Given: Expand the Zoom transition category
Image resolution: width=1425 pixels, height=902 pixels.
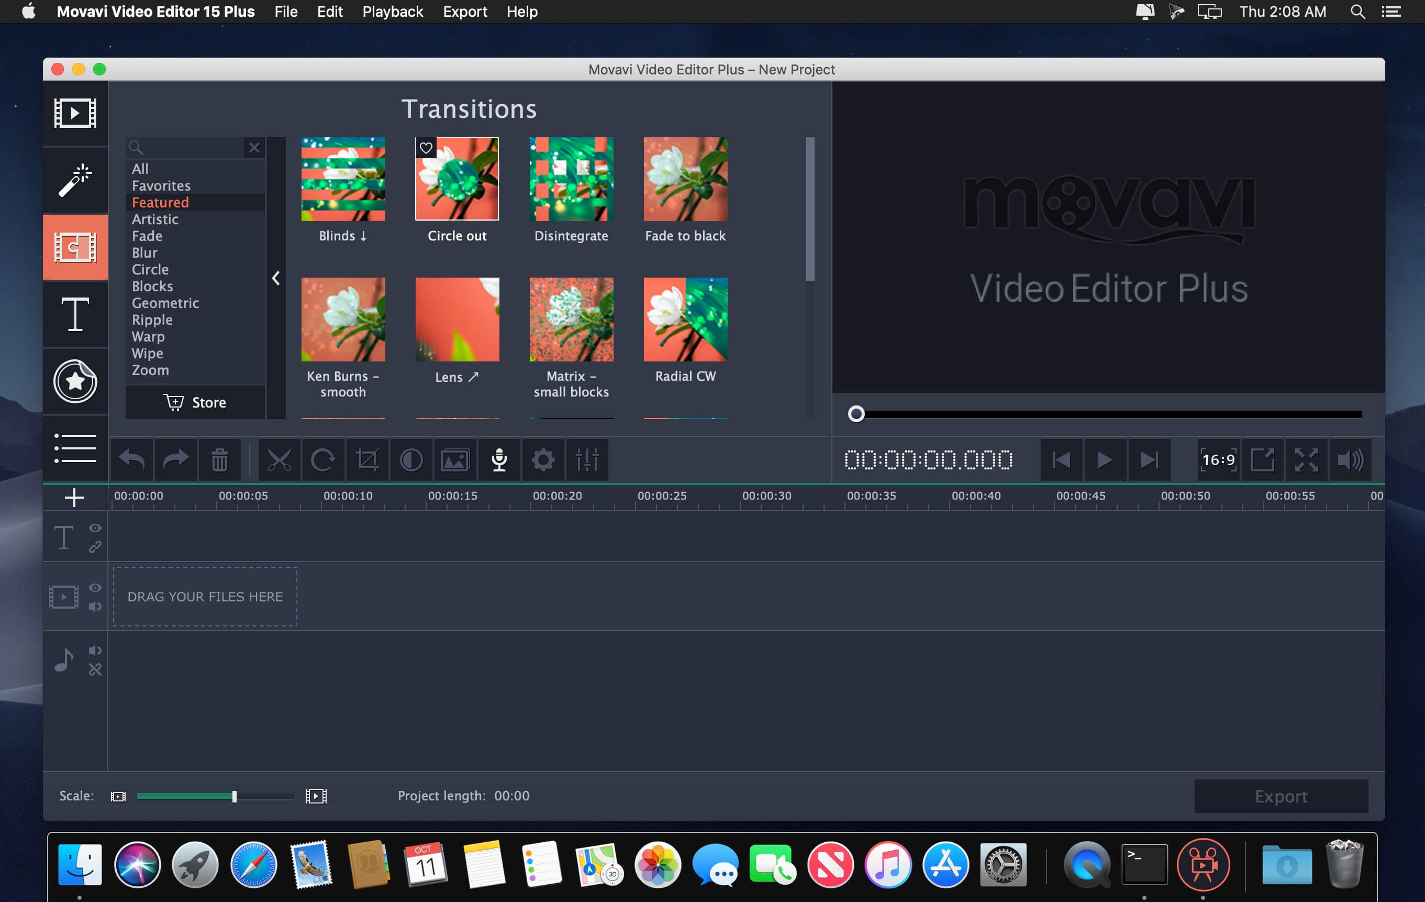Looking at the screenshot, I should 149,370.
